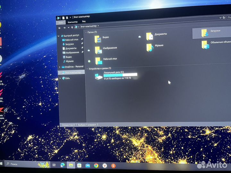
Task: Click the Up arrow navigation button
Action: 72,28
